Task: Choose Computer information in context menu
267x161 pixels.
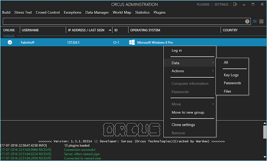Action: click(190, 84)
